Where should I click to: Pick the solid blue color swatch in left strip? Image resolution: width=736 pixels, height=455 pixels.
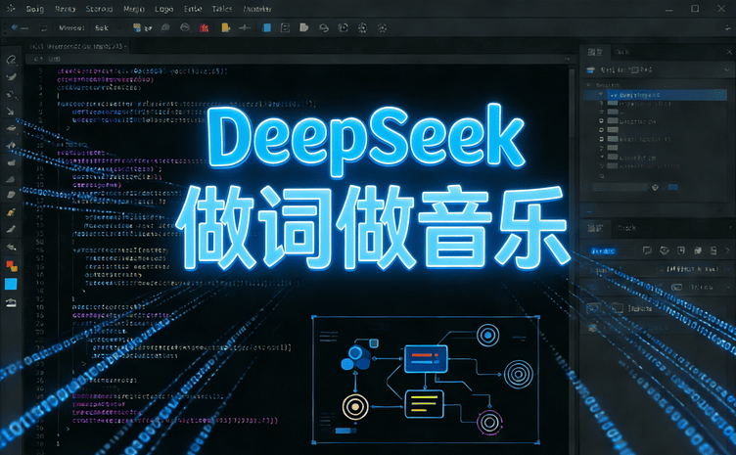[11, 284]
